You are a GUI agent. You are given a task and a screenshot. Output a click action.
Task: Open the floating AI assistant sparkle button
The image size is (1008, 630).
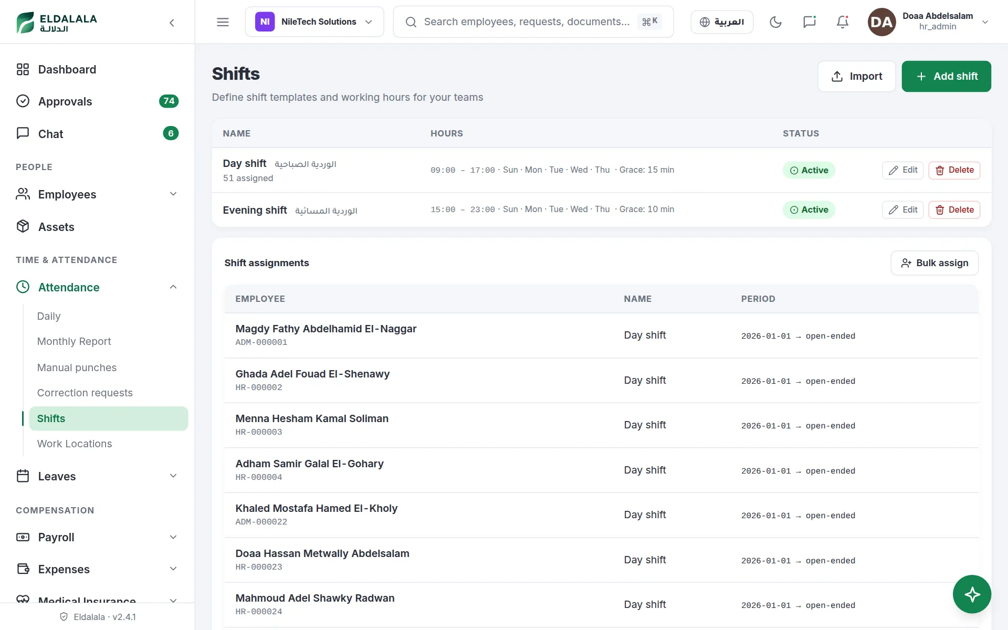[x=972, y=594]
